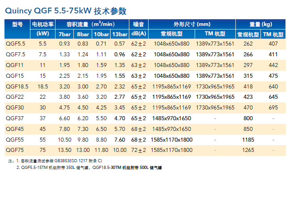Select the QGF5.5 model name cell
Viewport: 294px width, 206px height.
point(15,44)
